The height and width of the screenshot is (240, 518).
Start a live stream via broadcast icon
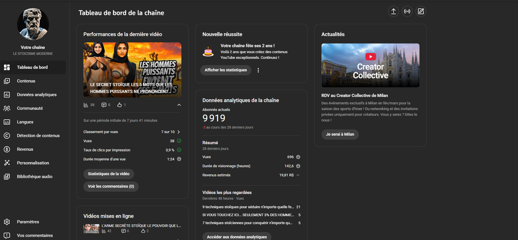[407, 11]
